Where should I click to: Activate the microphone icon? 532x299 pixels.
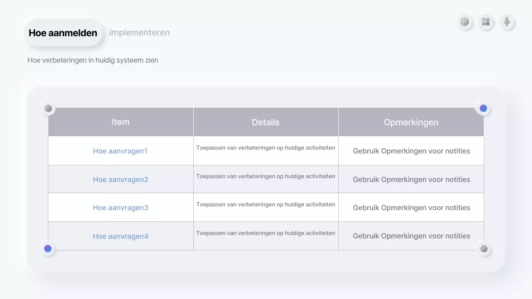507,22
